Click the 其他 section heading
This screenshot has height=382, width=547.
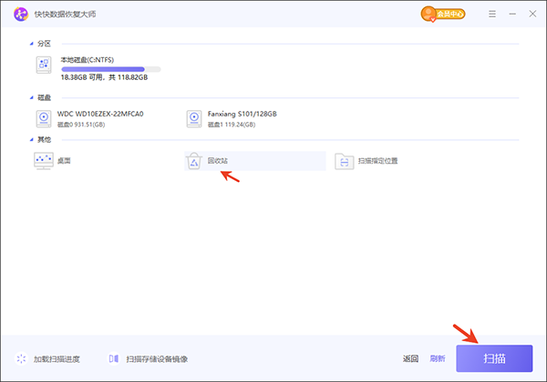(45, 139)
